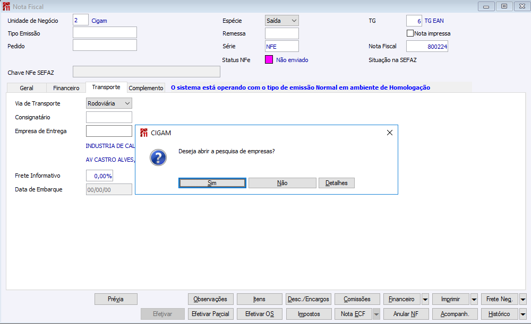This screenshot has height=324, width=531.
Task: Click the Data de Embarque date field
Action: tap(109, 189)
